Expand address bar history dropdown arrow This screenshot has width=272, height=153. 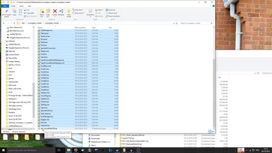174,23
